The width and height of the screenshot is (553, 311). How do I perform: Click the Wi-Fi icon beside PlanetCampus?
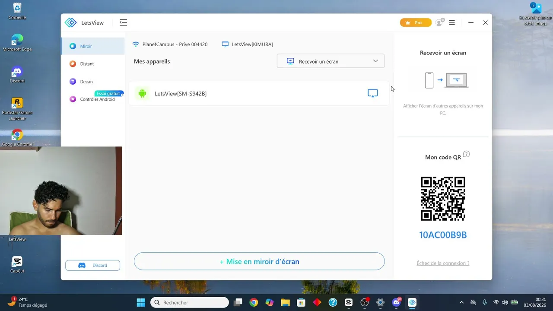click(136, 44)
